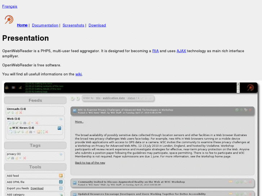Image resolution: width=262 pixels, height=196 pixels.
Task: Click the broom icon in the black header bar
Action: click(x=20, y=87)
